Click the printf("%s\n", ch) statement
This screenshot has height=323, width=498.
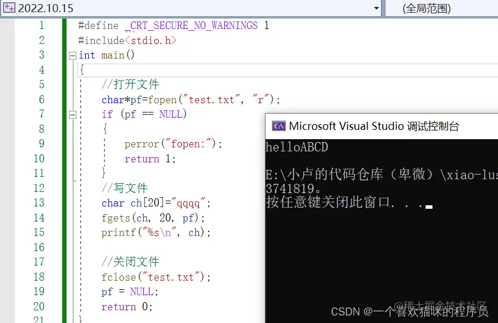coord(155,233)
